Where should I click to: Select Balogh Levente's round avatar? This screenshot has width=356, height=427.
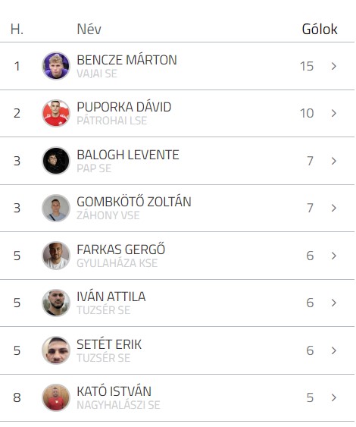56,161
